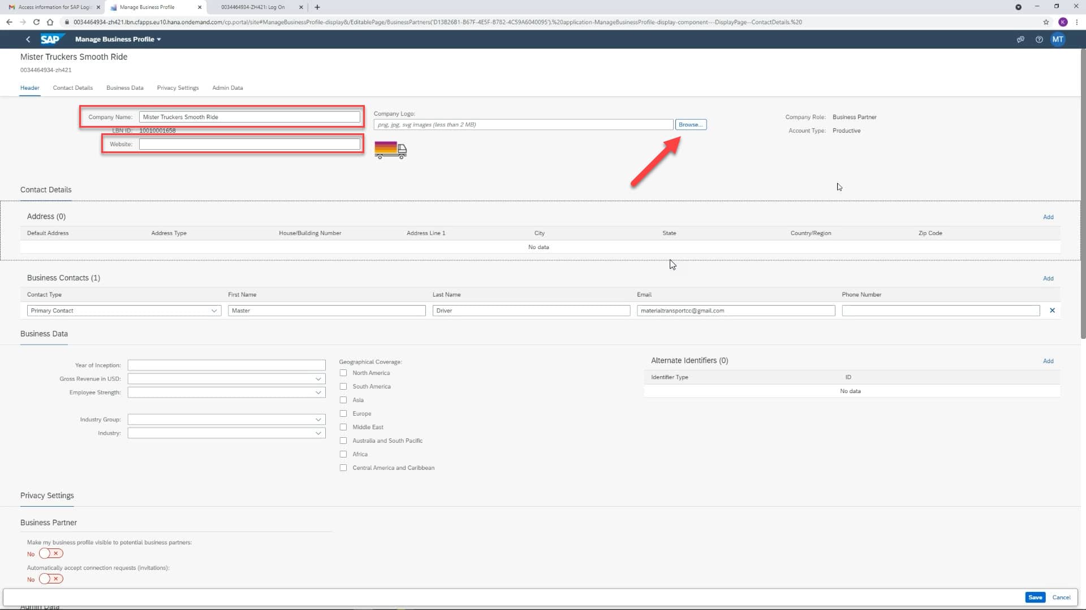Click the Year of Inception field
The width and height of the screenshot is (1086, 610).
point(226,365)
